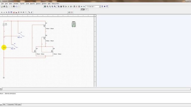Open the Tools menu
The width and height of the screenshot is (191, 107).
(x=27, y=4)
